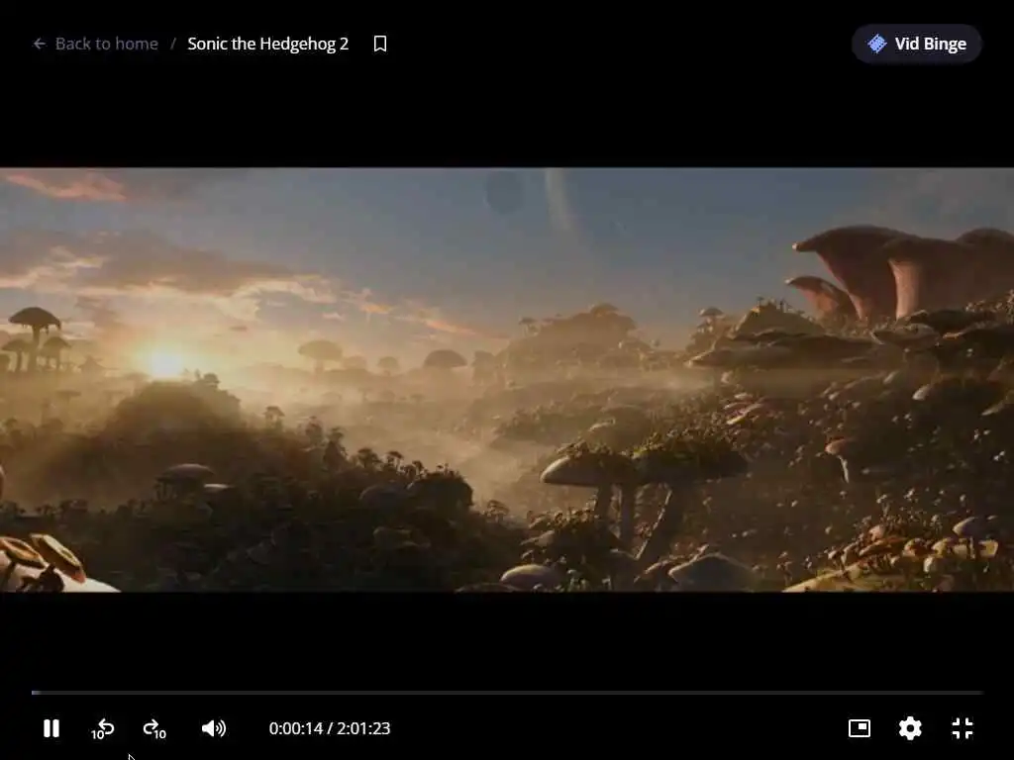The width and height of the screenshot is (1014, 760).
Task: Go Back to home link
Action: [107, 44]
